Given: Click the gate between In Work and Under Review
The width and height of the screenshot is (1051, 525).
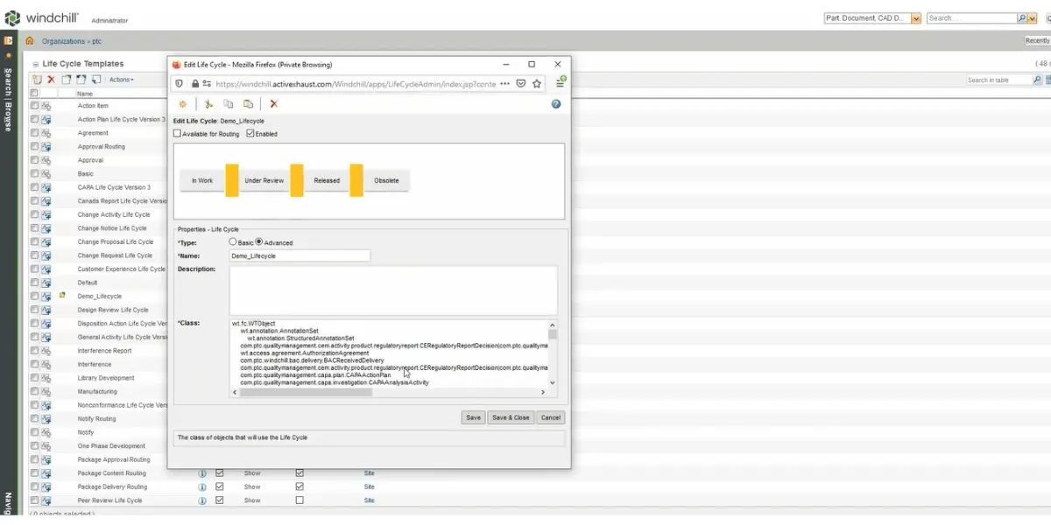Looking at the screenshot, I should tap(232, 179).
